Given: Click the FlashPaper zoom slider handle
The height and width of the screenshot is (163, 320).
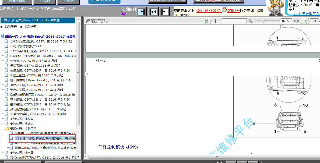Looking at the screenshot, I should pos(264,21).
